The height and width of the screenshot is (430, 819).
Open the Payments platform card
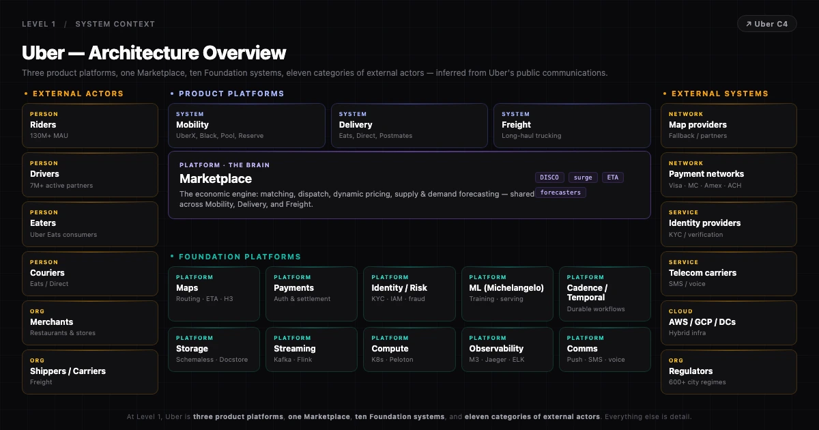coord(311,294)
